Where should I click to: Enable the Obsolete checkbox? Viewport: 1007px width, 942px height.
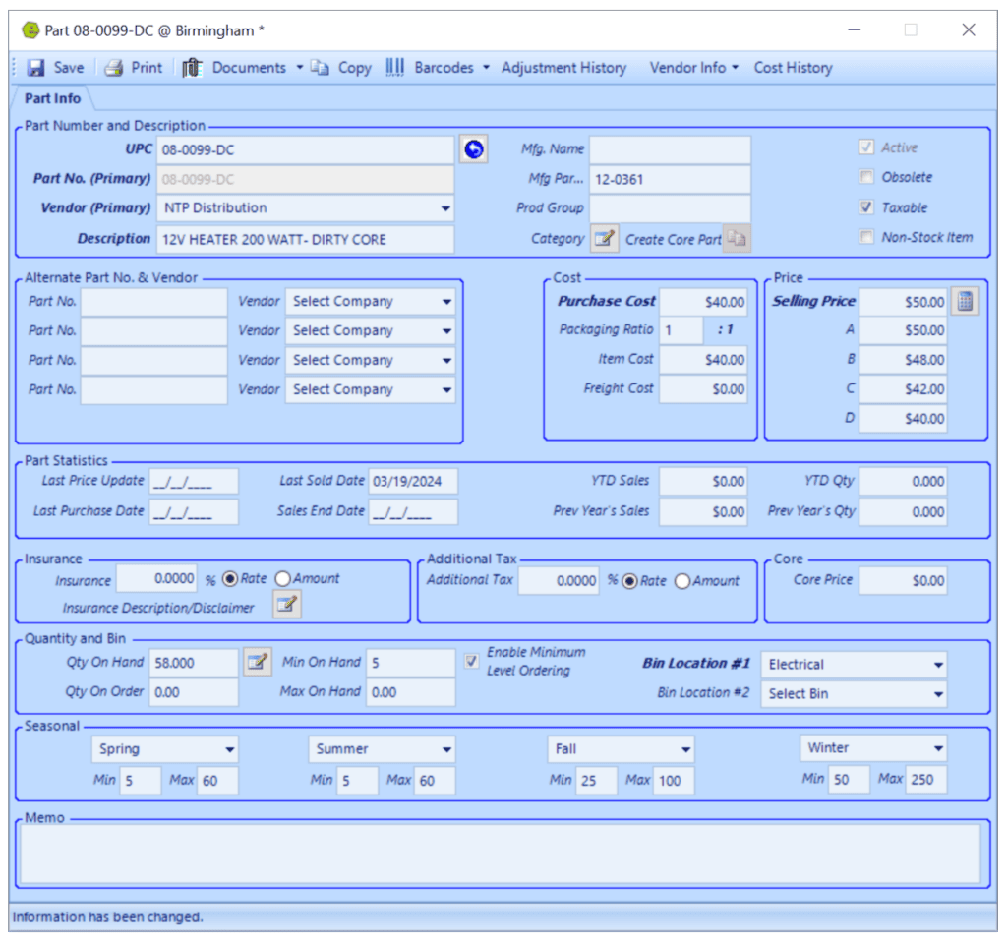866,177
